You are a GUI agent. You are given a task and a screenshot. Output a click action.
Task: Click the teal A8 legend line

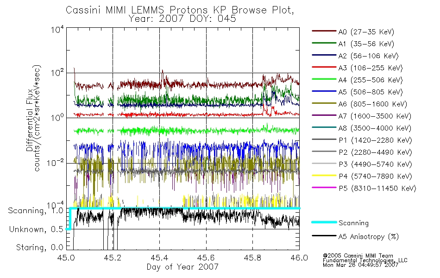pyautogui.click(x=324, y=127)
